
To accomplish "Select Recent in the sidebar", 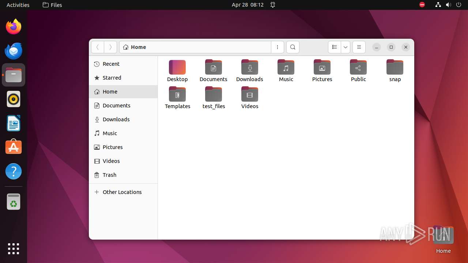I will (x=123, y=64).
